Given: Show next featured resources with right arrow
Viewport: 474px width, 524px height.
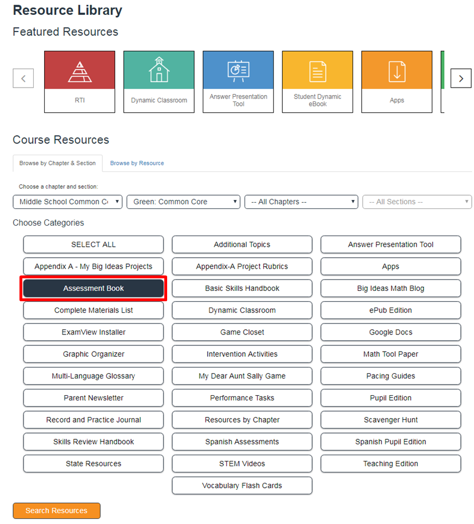Looking at the screenshot, I should 461,78.
